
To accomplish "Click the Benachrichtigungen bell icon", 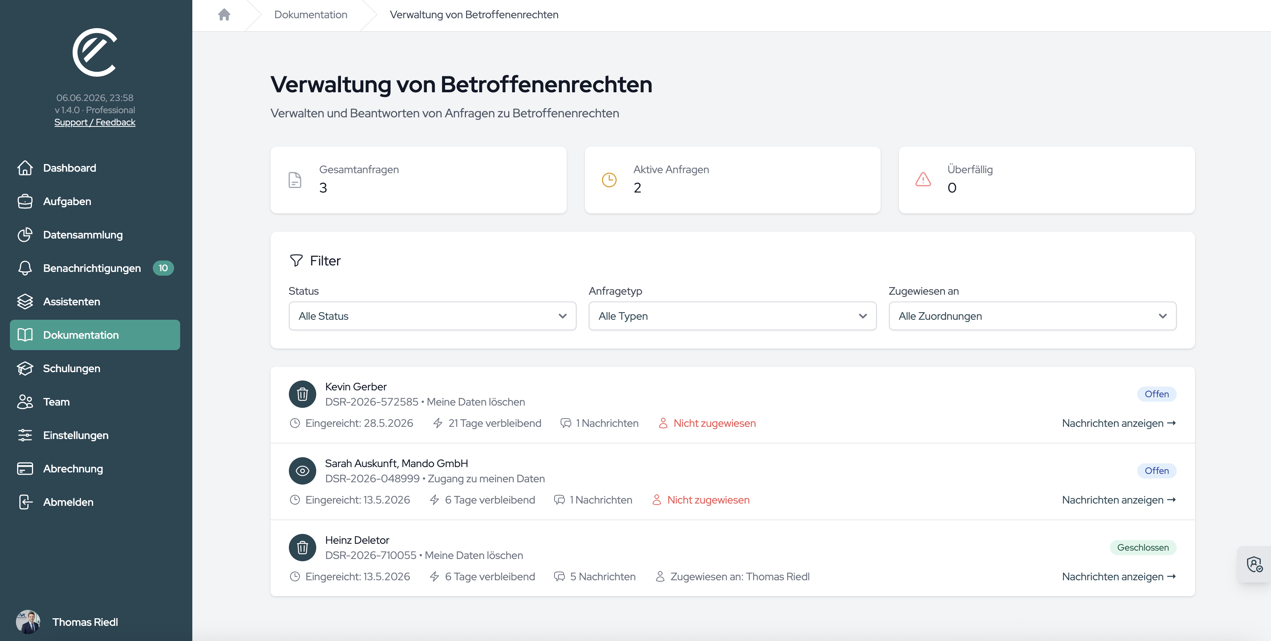I will tap(25, 268).
